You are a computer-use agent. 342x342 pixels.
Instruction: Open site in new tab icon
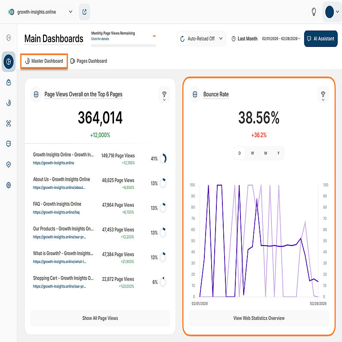[x=84, y=12]
